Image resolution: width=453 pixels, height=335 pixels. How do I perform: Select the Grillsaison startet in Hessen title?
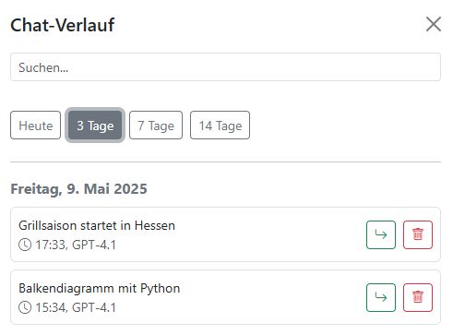97,225
